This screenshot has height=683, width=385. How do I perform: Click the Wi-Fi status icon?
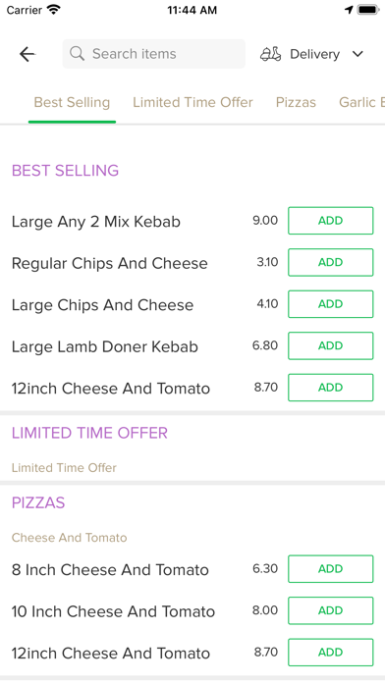point(54,10)
